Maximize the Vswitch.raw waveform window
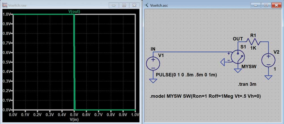This screenshot has height=124, width=284. tap(124, 5)
